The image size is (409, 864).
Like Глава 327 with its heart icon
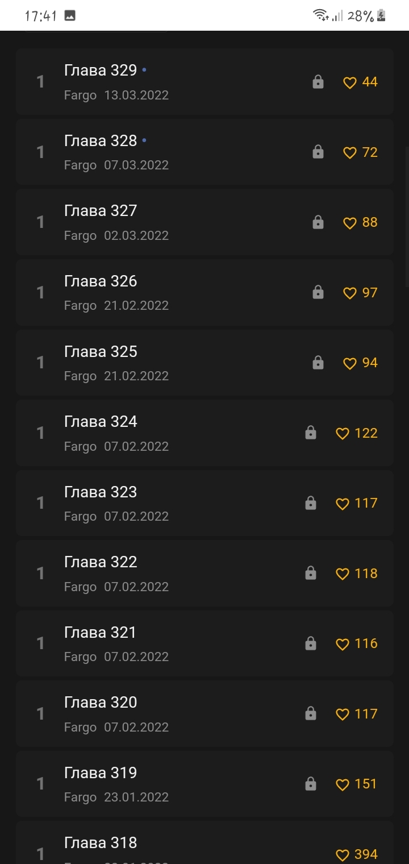tap(350, 223)
